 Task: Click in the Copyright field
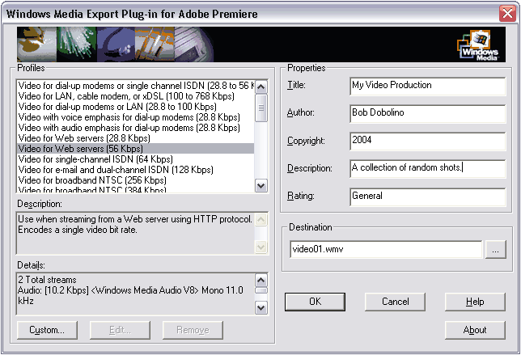[428, 141]
